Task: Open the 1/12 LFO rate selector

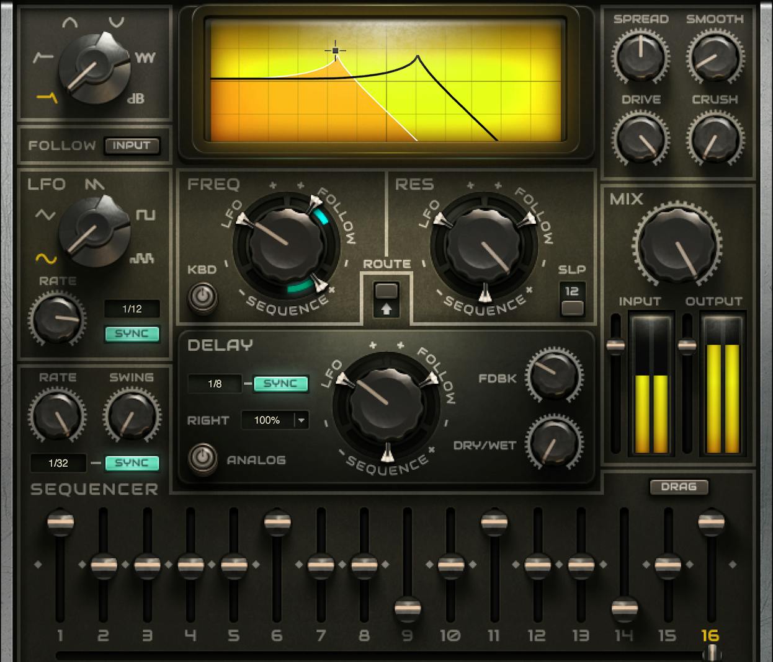Action: tap(132, 308)
